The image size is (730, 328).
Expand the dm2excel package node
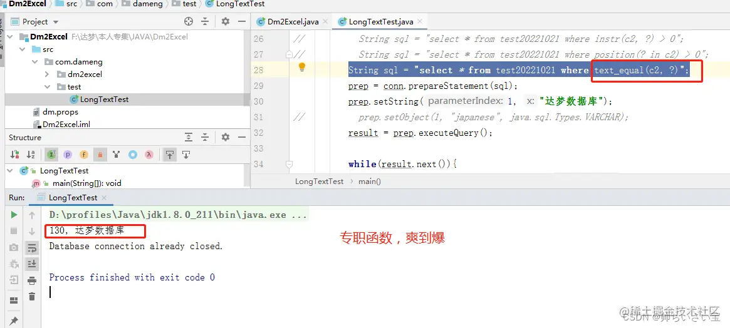coord(47,74)
